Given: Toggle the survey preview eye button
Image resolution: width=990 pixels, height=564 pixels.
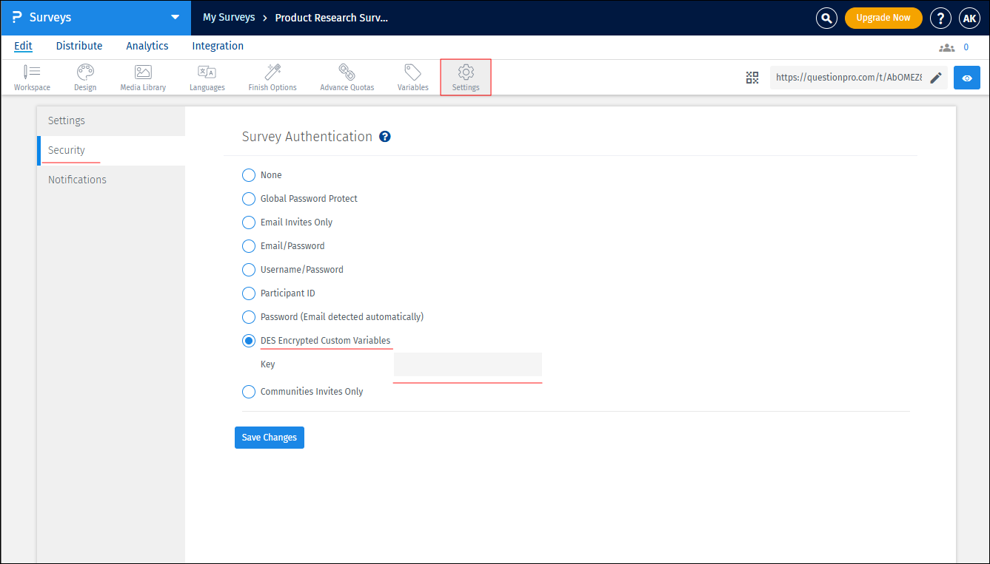Looking at the screenshot, I should tap(967, 77).
